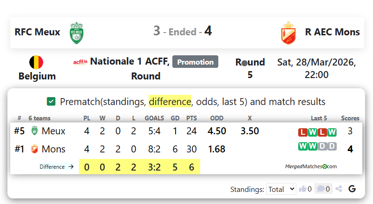This screenshot has height=204, width=373.
Task: Click the Promotion badge
Action: [x=195, y=62]
